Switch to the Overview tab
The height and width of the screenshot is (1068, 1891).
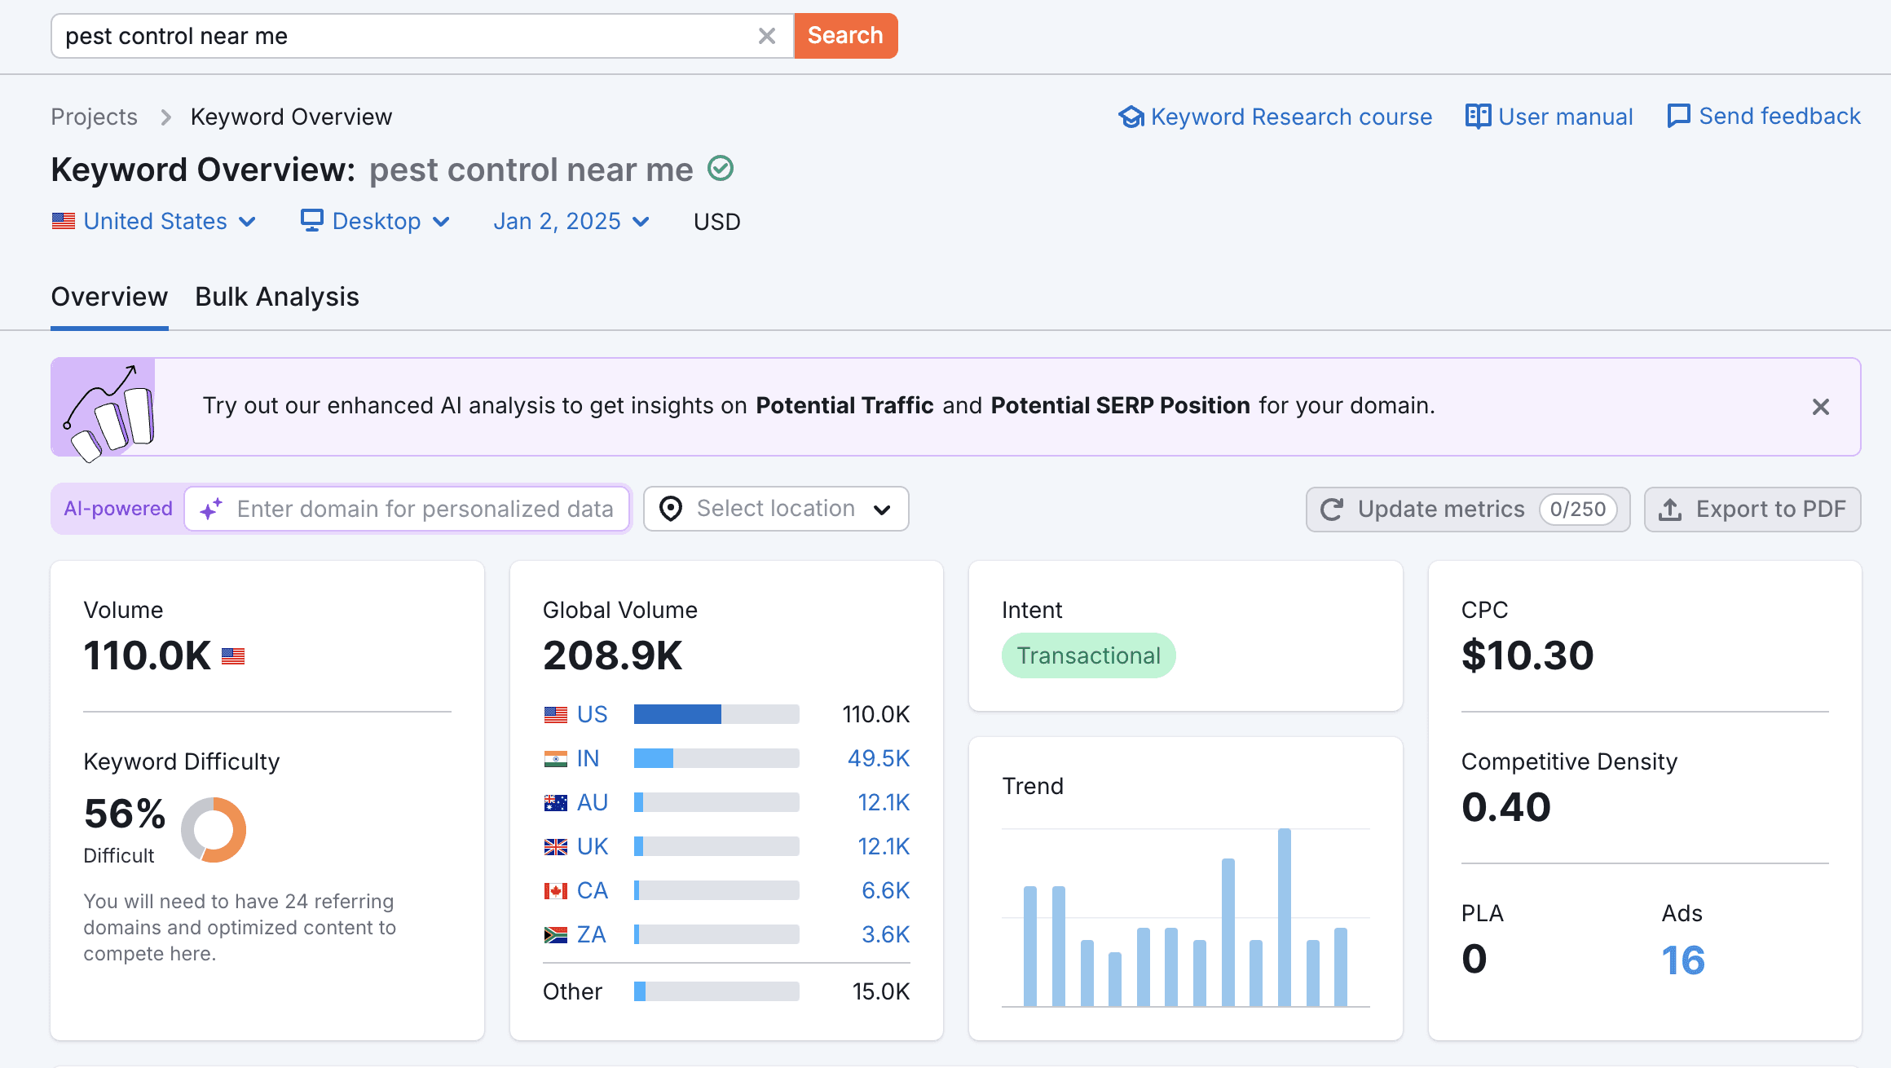click(x=109, y=296)
